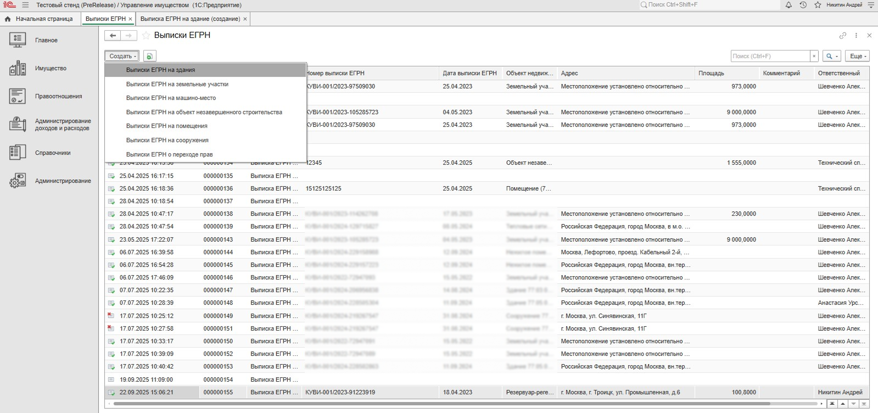Open favorites star in top bar
Viewport: 878px width, 413px height.
tap(818, 5)
